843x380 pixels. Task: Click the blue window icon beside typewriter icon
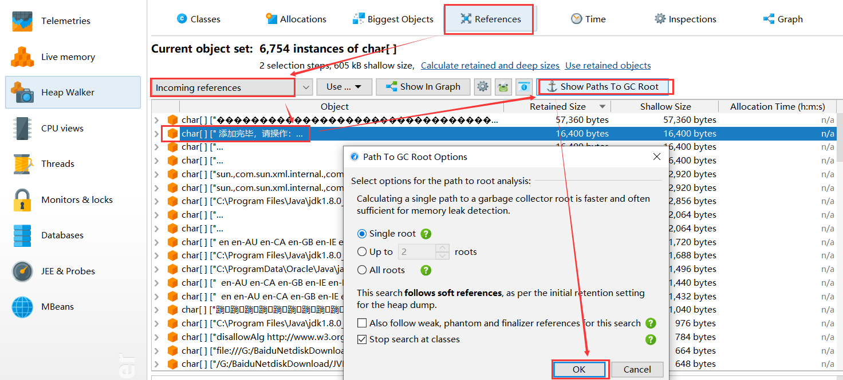point(524,87)
